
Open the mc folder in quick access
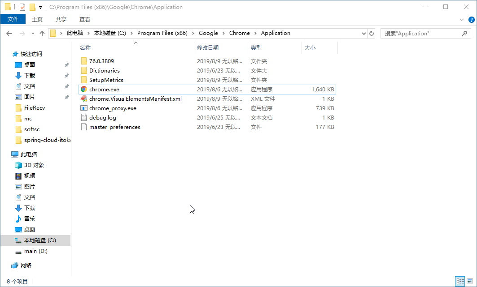tap(23, 118)
